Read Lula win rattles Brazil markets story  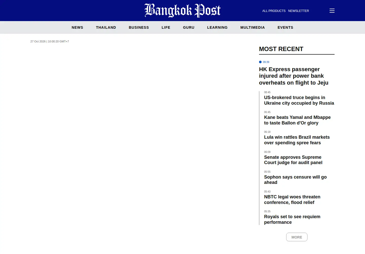pyautogui.click(x=297, y=140)
